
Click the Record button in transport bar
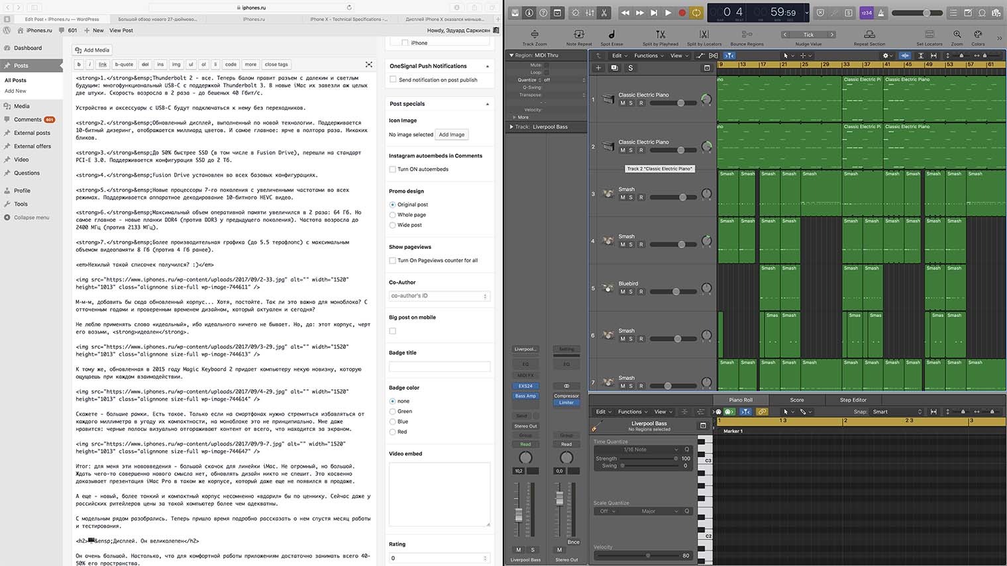(682, 13)
